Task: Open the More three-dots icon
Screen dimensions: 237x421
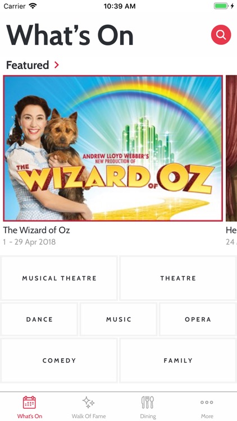Action: pyautogui.click(x=207, y=402)
